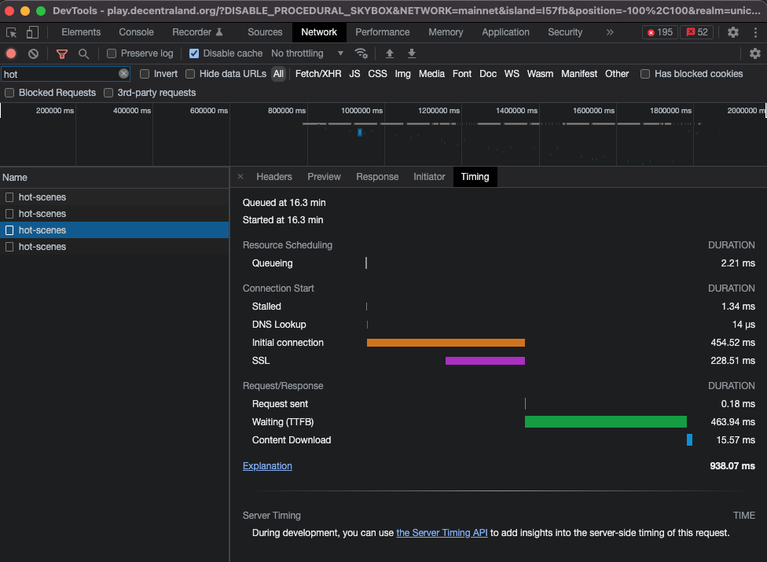The image size is (767, 562).
Task: Switch to the Response tab
Action: [x=377, y=177]
